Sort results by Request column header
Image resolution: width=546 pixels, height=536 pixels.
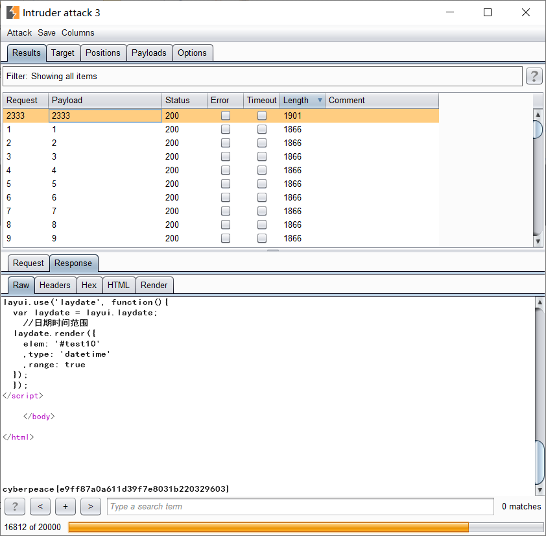[25, 101]
